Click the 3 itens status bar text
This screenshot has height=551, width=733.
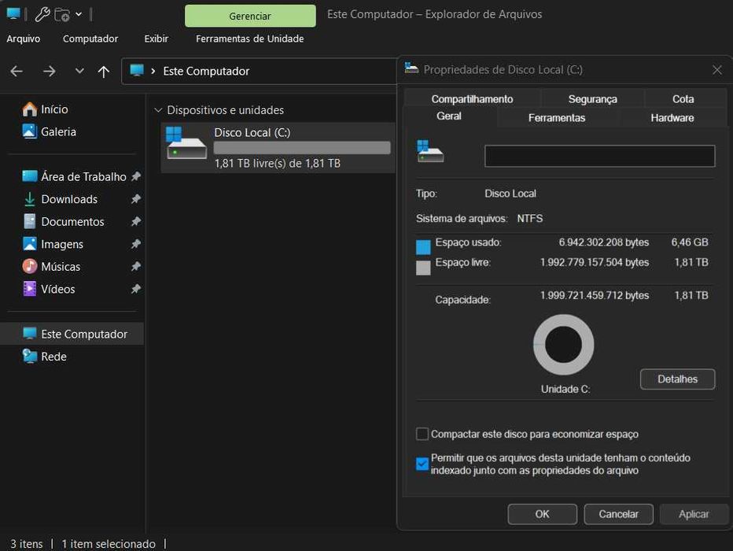click(x=26, y=544)
